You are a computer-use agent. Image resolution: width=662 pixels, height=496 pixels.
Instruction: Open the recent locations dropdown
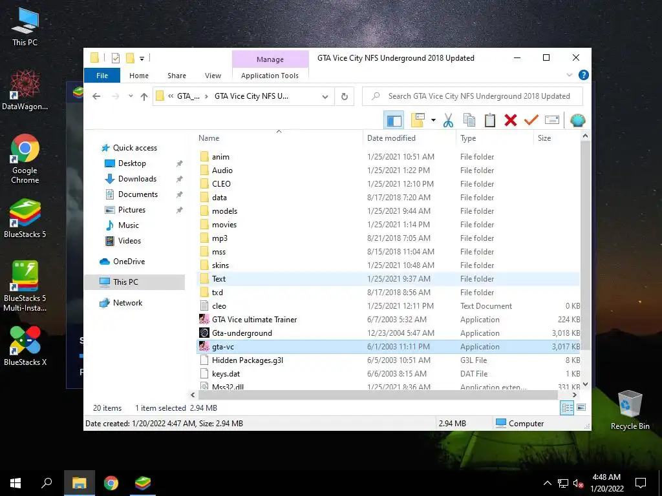coord(131,96)
